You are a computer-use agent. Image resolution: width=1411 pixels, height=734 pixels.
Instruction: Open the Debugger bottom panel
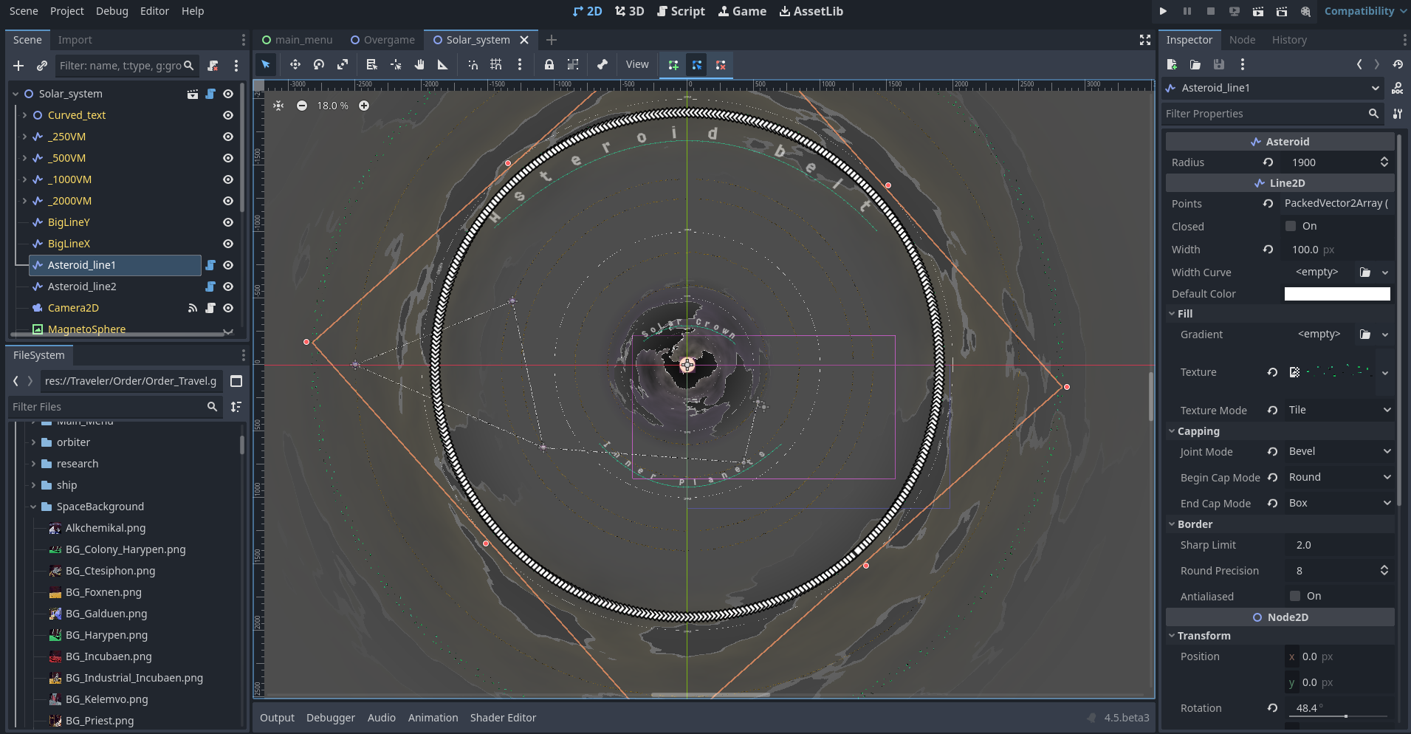(331, 718)
